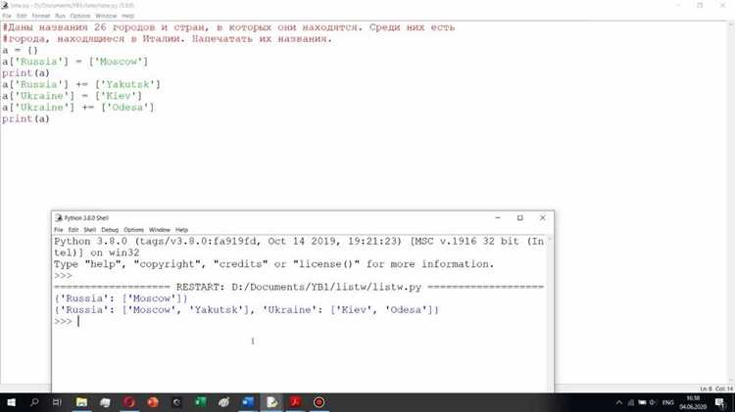Click the last print(a) line in editor

25,119
